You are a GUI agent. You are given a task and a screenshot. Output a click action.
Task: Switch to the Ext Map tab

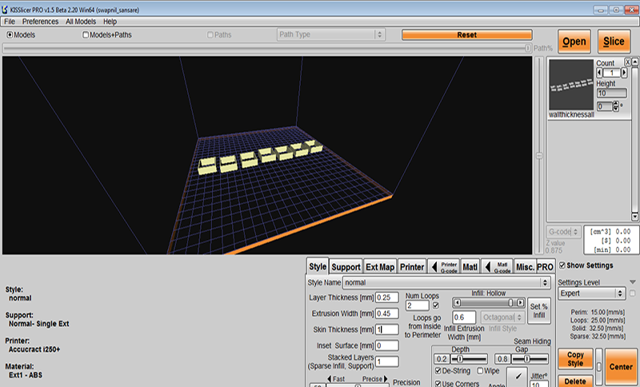pos(379,267)
